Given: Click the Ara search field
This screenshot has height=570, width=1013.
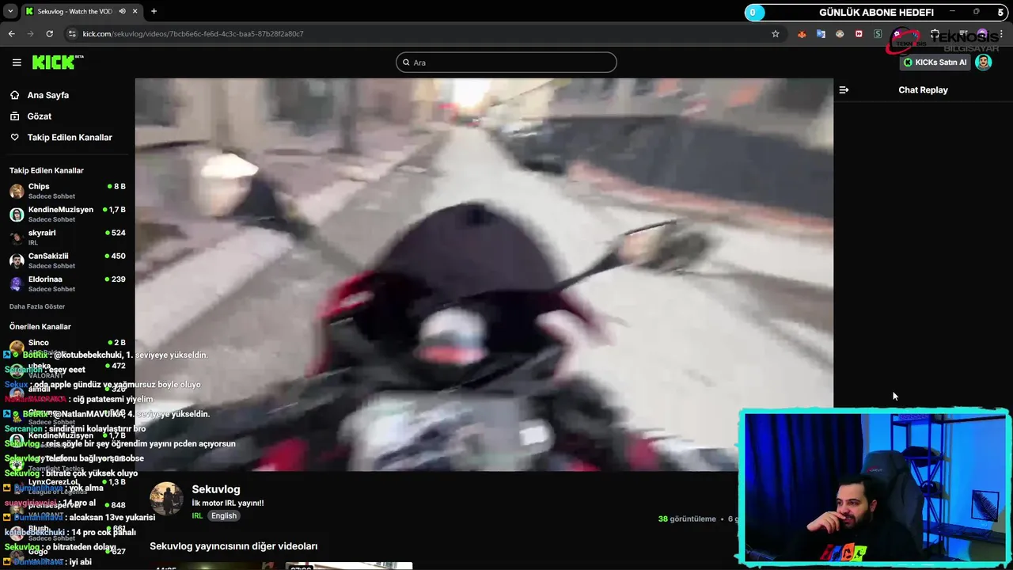Looking at the screenshot, I should point(506,63).
